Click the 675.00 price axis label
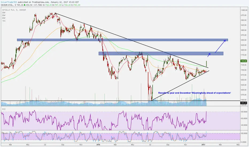Viewport: 249px width, 147px height. click(244, 75)
